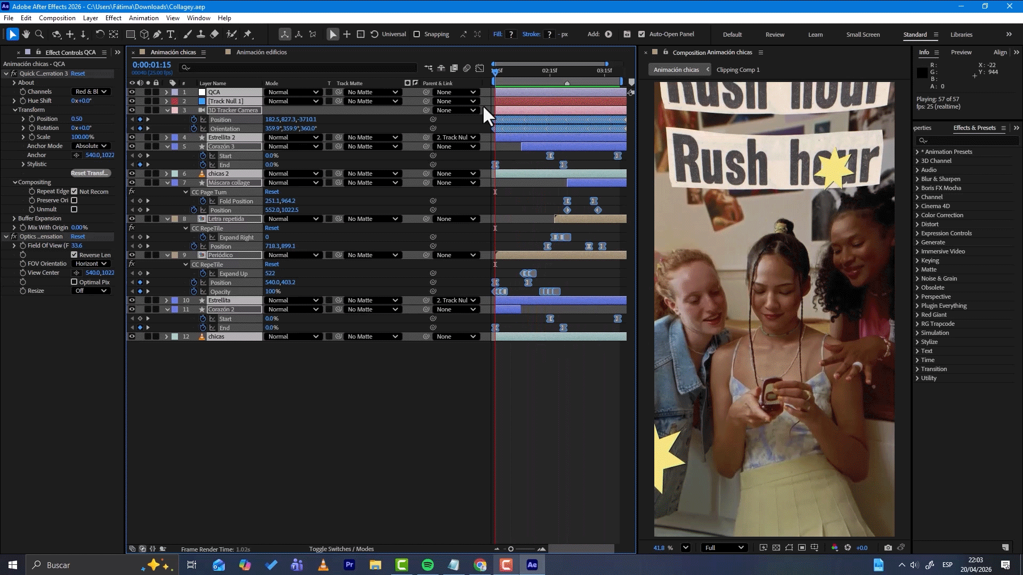The height and width of the screenshot is (575, 1023).
Task: Select the Clone Stamp tool
Action: point(201,34)
